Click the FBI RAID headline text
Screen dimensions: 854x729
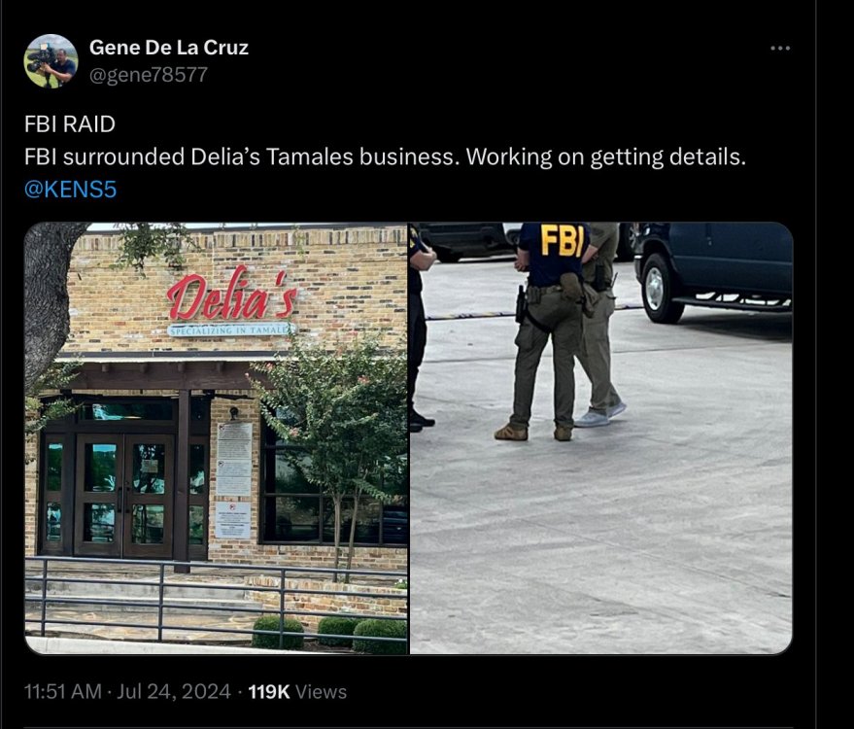pos(70,124)
